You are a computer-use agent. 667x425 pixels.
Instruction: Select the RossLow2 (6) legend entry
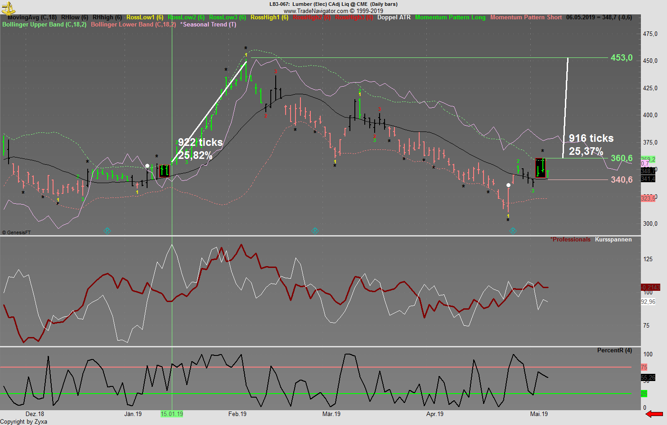click(x=186, y=18)
